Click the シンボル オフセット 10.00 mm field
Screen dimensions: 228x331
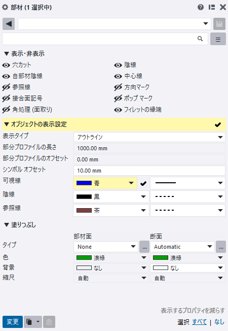pos(149,171)
